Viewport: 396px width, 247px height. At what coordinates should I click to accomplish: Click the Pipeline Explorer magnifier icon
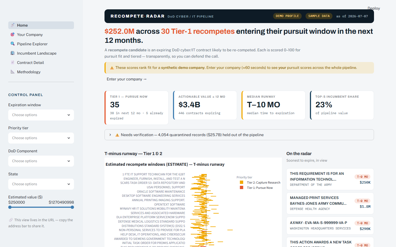[x=13, y=44]
